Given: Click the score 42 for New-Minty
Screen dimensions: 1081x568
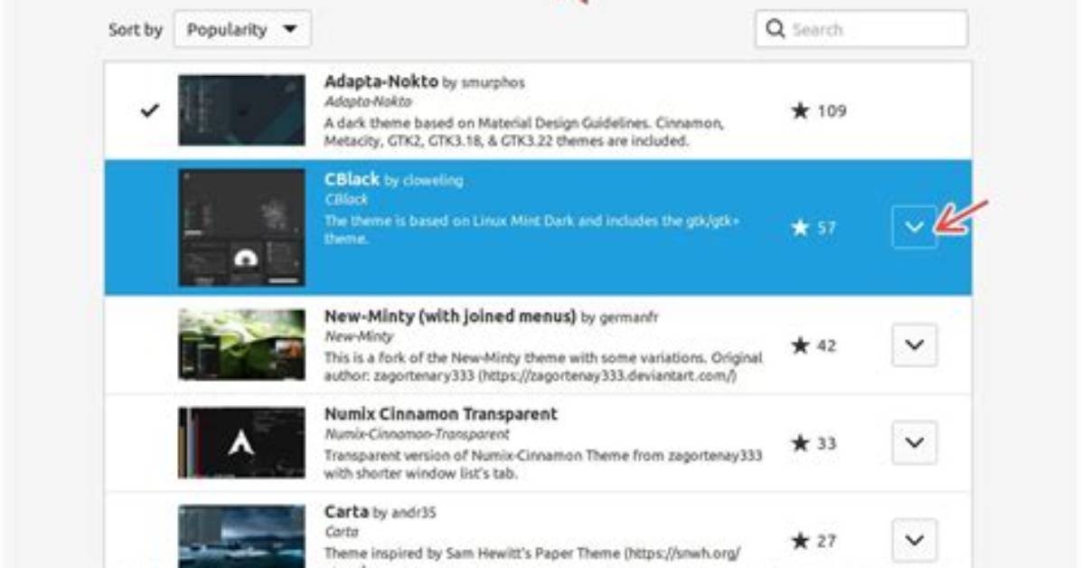Looking at the screenshot, I should tap(826, 346).
